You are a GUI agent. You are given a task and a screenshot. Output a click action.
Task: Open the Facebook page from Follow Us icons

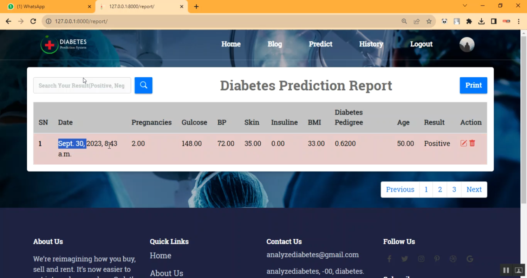click(x=389, y=259)
